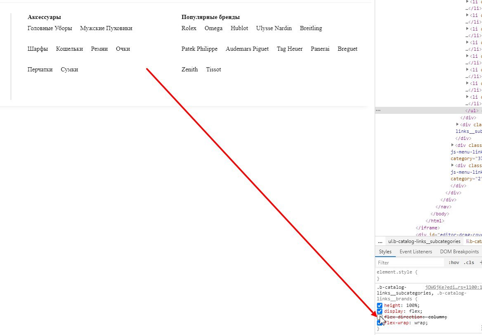
Task: Toggle the .cls class editor
Action: (x=469, y=262)
